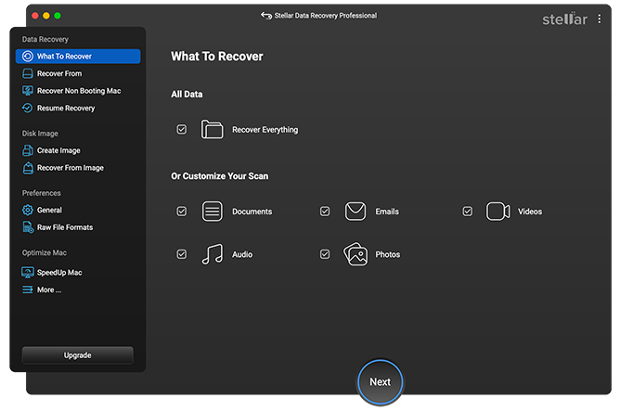Click the Upgrade button

point(78,355)
